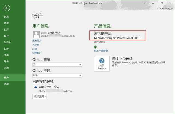Click the OneDrive cloud icon
Viewport: 175px width, 114px height.
coord(36,87)
